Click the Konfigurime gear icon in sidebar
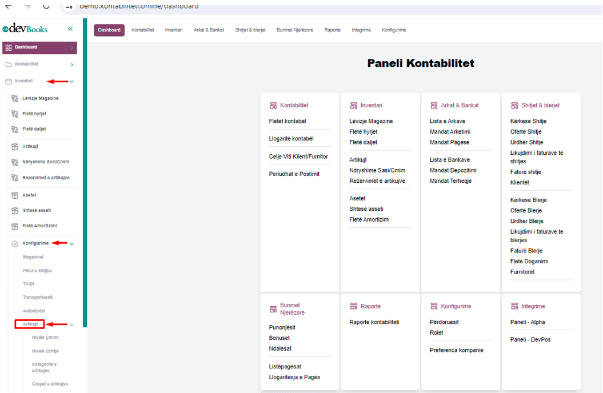The width and height of the screenshot is (603, 393). [x=15, y=244]
